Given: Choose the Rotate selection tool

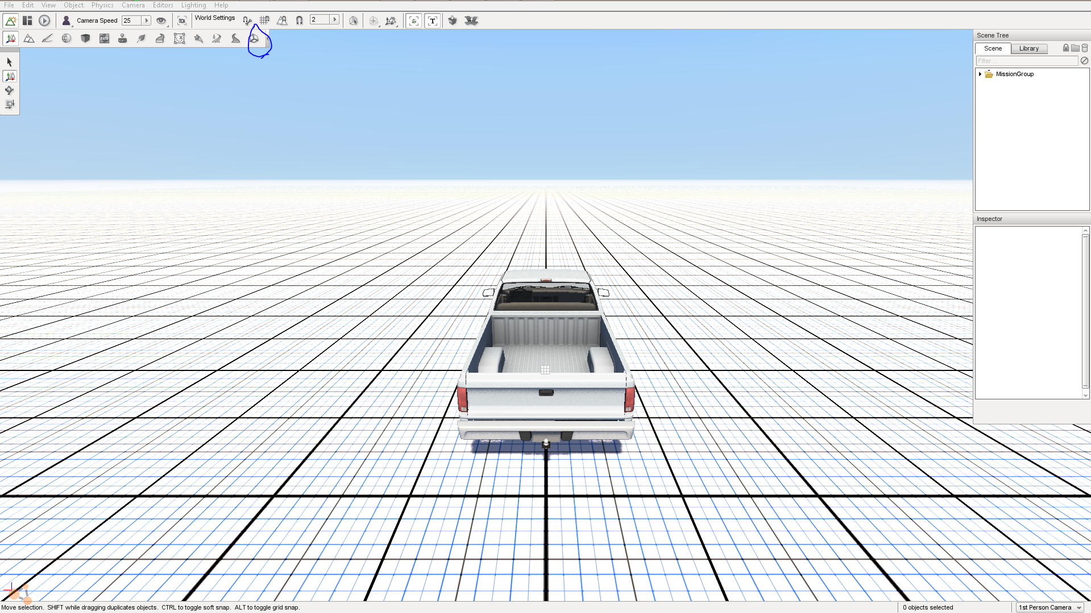Looking at the screenshot, I should (10, 90).
